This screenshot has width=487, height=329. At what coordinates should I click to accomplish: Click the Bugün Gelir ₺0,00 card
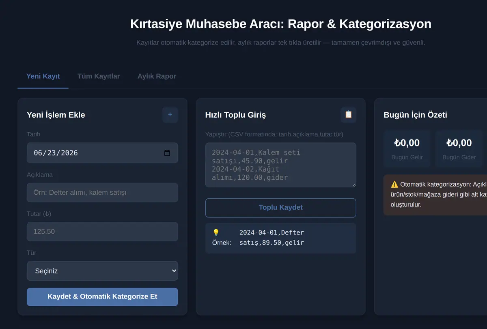(x=407, y=148)
